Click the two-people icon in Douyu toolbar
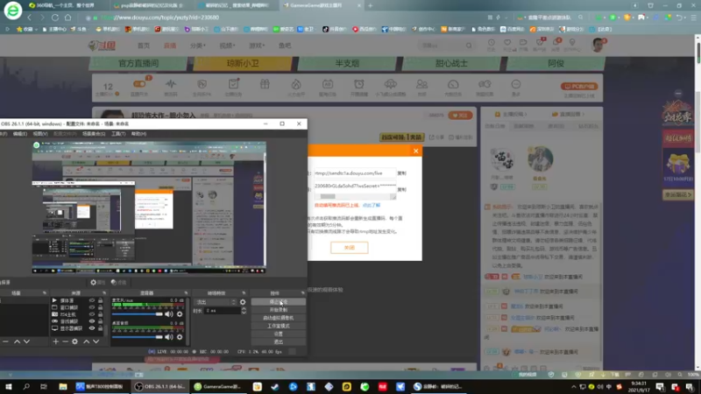Screen dimensions: 701x394 [421, 84]
